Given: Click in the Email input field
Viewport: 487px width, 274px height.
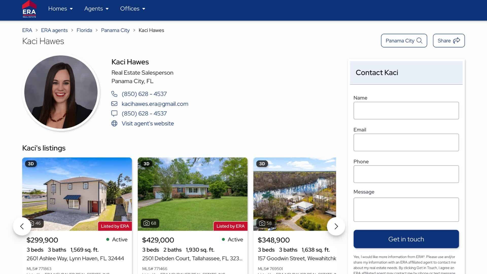Looking at the screenshot, I should click(406, 142).
